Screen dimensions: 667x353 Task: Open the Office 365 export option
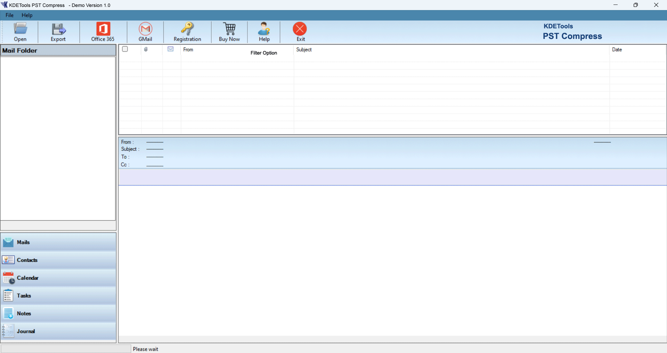(103, 29)
